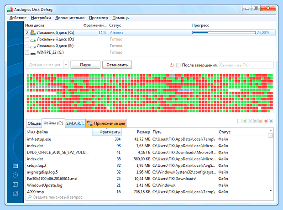Image resolution: width=283 pixels, height=210 pixels.
Task: Open the Действие menu
Action: coord(18,18)
